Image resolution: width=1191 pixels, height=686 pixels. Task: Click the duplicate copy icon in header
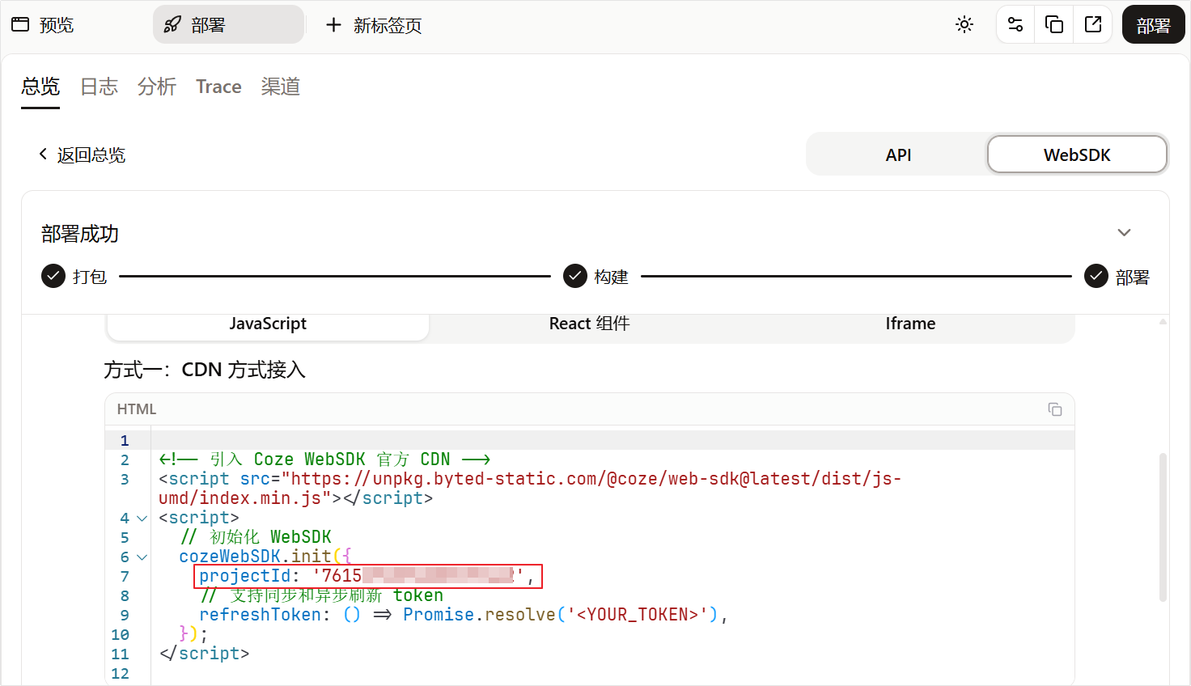(1054, 24)
